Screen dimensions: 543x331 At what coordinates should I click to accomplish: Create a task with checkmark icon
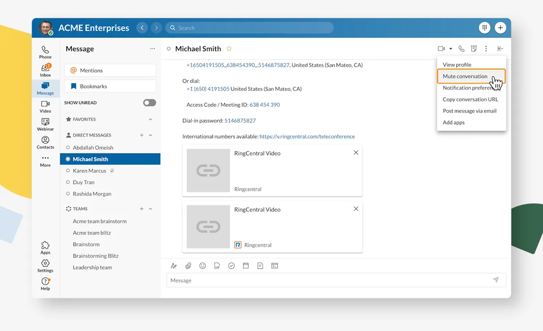click(x=231, y=266)
